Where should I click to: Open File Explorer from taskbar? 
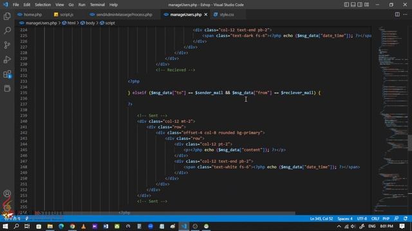click(x=50, y=227)
